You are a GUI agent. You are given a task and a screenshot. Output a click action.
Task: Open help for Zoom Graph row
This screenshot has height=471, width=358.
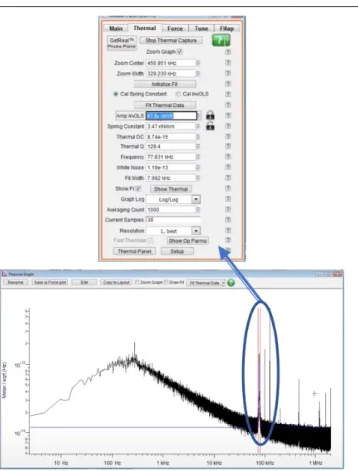(x=228, y=52)
